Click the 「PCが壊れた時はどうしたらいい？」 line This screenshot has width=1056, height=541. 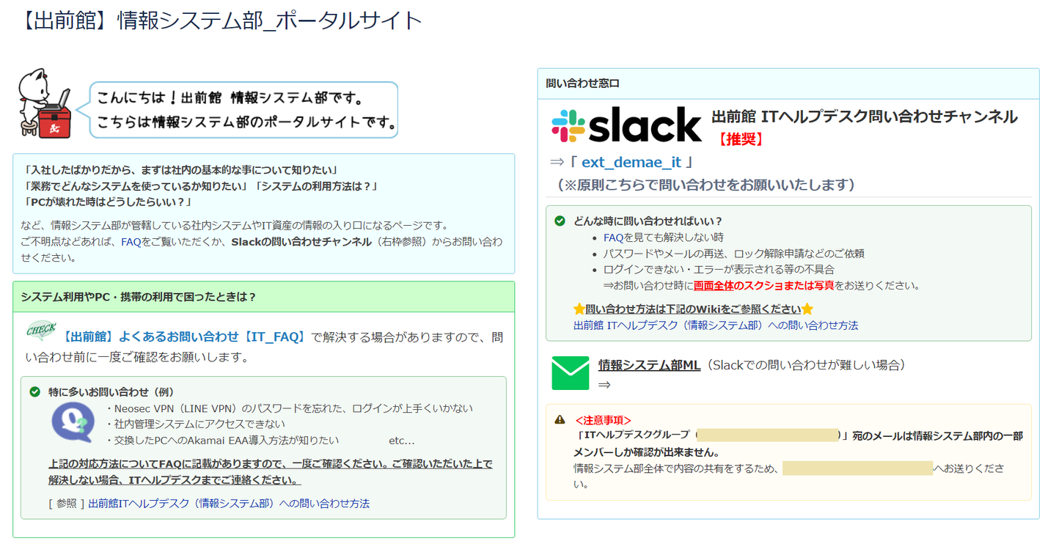point(107,202)
